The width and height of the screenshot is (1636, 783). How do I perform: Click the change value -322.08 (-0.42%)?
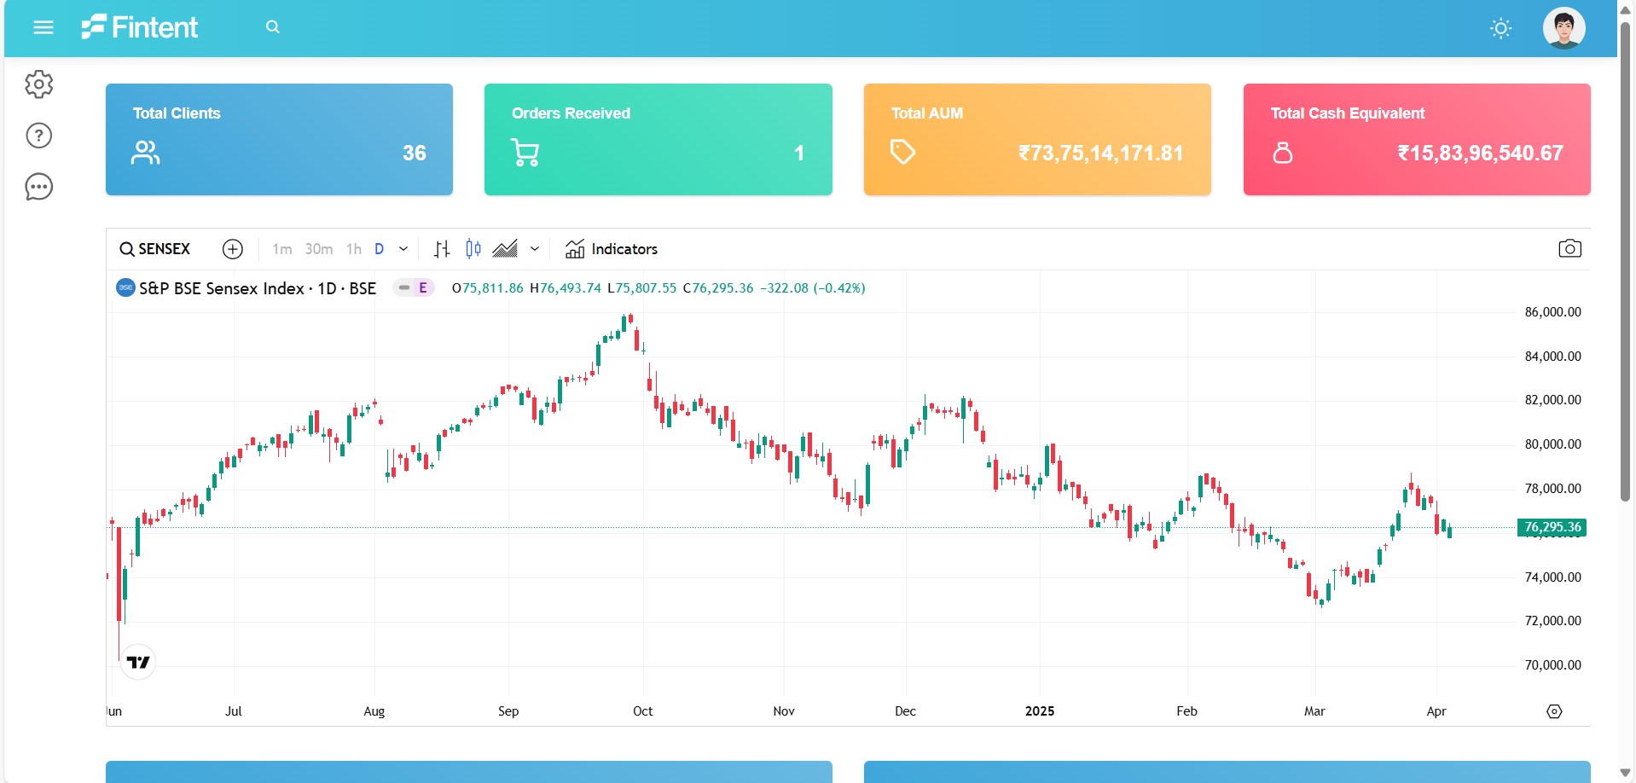[813, 288]
